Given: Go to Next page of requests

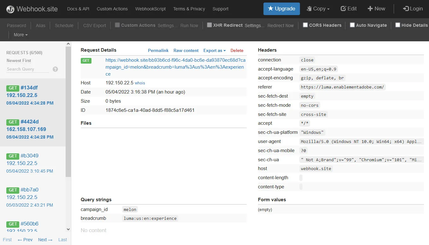Looking at the screenshot, I should coord(45,240).
